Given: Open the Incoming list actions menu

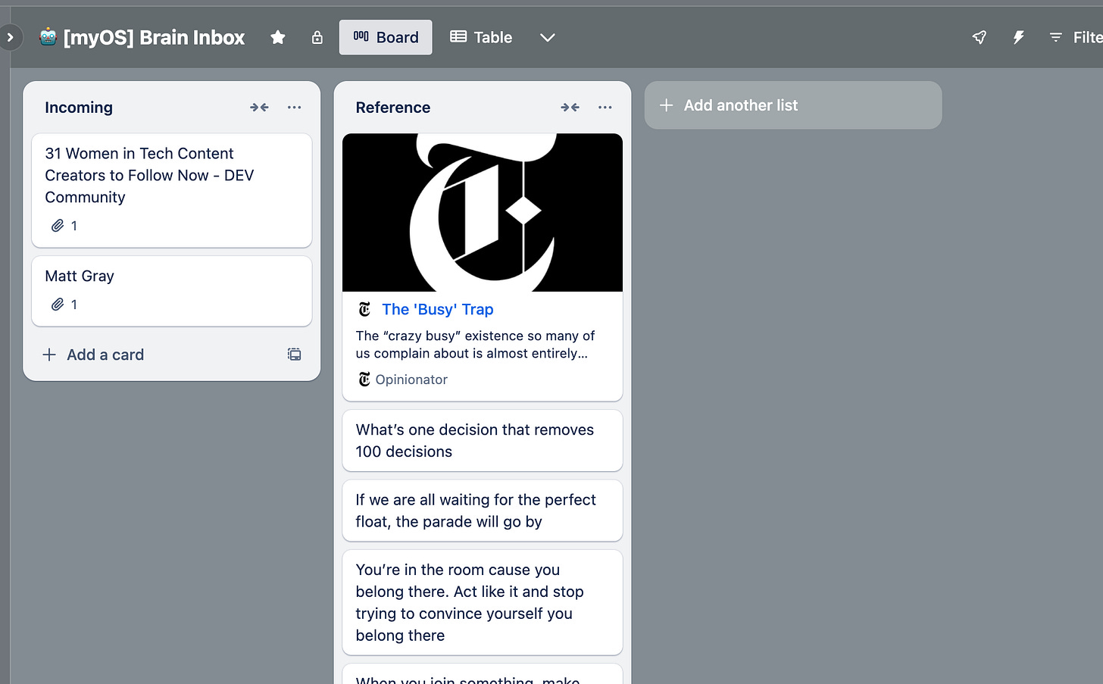Looking at the screenshot, I should (x=294, y=107).
